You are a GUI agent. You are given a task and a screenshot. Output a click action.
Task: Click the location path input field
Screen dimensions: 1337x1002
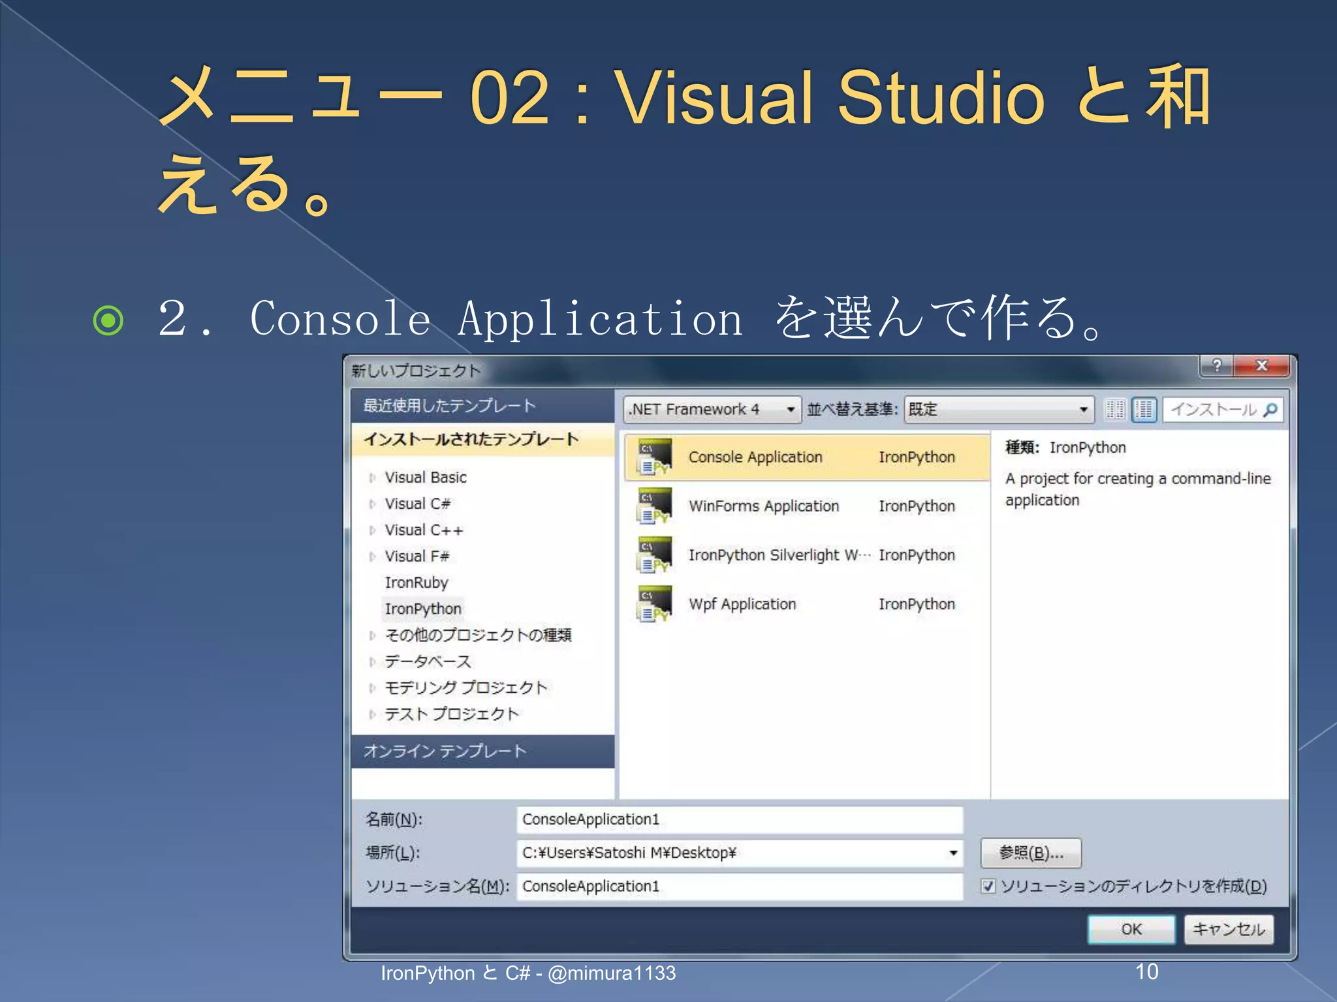click(740, 853)
